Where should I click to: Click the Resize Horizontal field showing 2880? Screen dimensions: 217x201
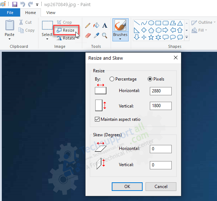[x=161, y=91]
